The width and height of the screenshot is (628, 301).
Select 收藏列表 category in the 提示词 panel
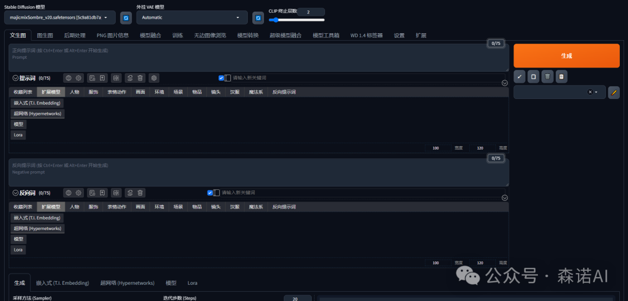coord(23,92)
